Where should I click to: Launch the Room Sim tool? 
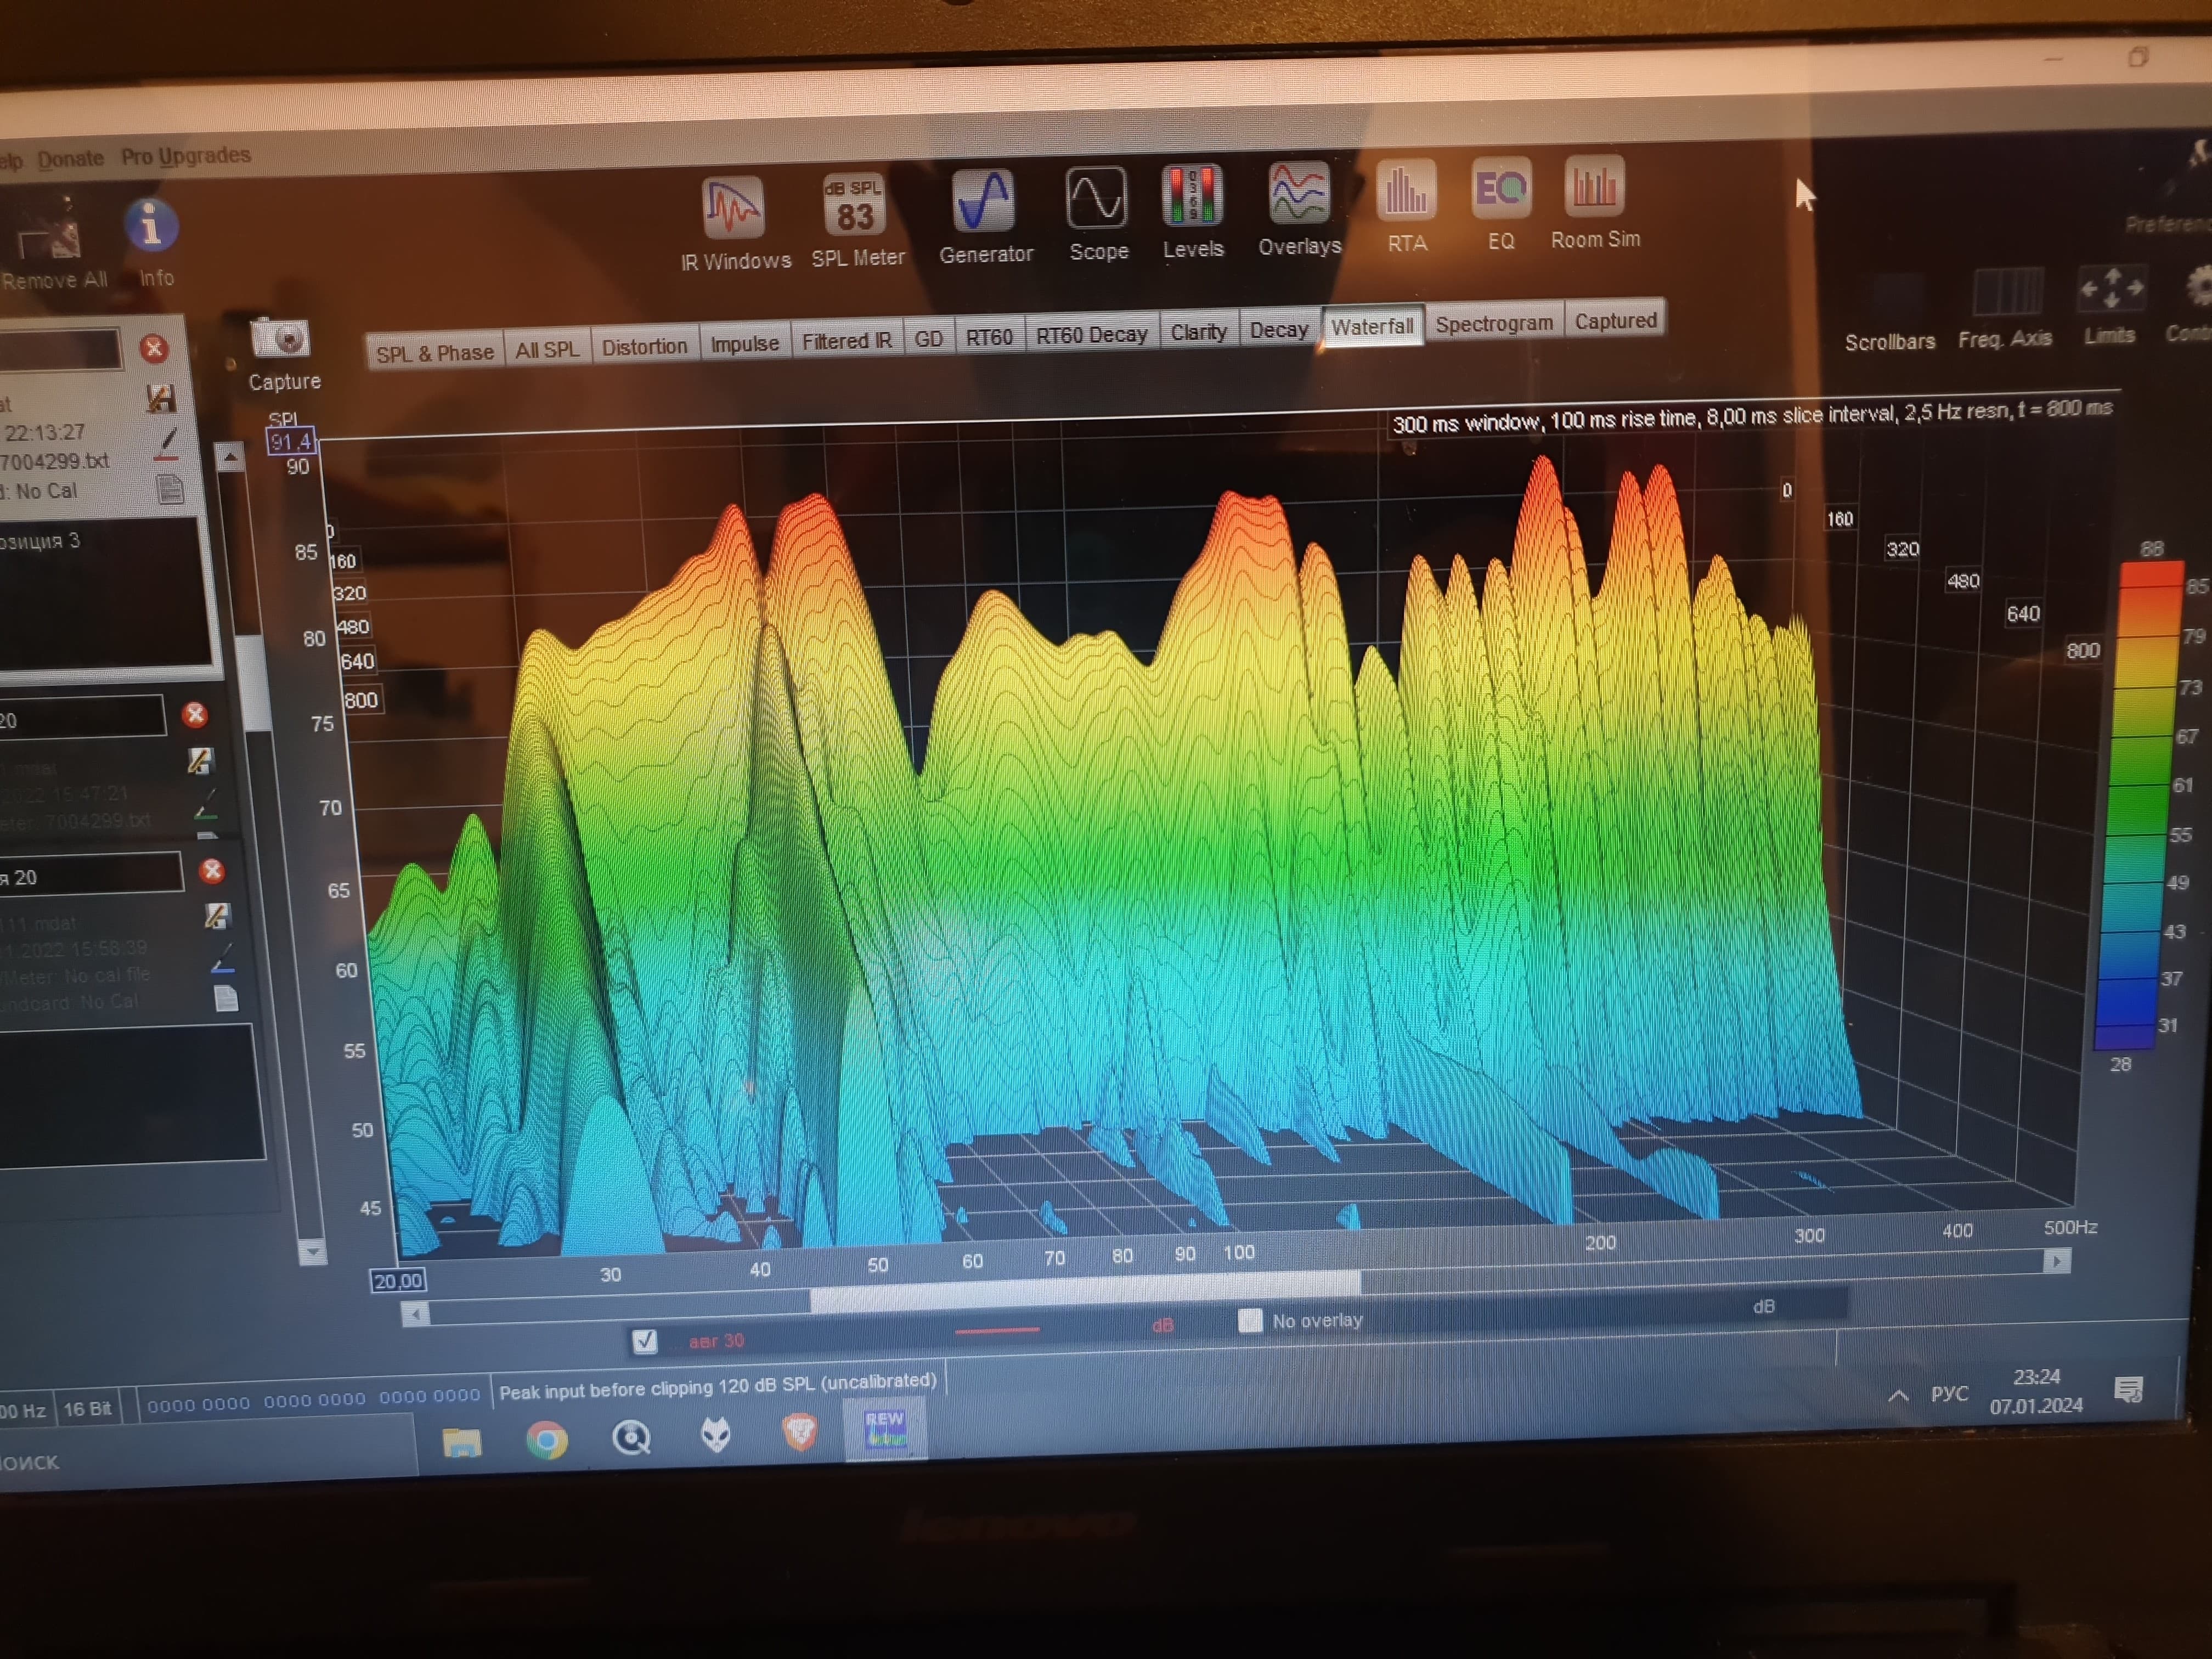[x=1594, y=187]
